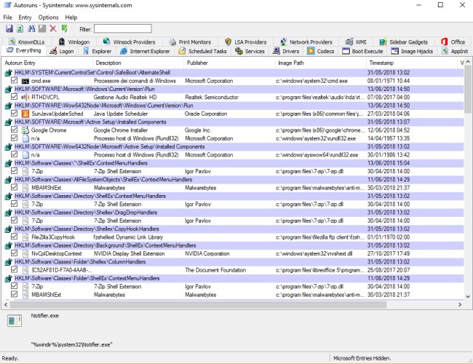The image size is (473, 364).
Task: Sort by Image Path column header
Action: (321, 63)
